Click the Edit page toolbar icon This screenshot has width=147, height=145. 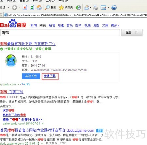pos(103,8)
